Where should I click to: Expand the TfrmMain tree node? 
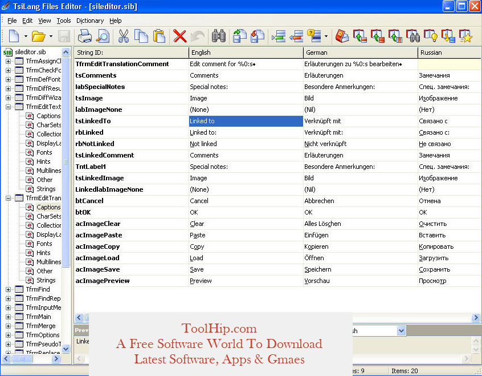pyautogui.click(x=9, y=317)
